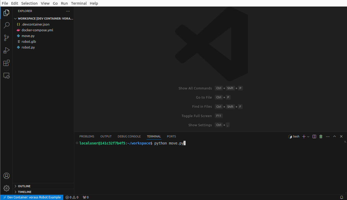
Task: Open docker-compose.yml file
Action: point(43,30)
